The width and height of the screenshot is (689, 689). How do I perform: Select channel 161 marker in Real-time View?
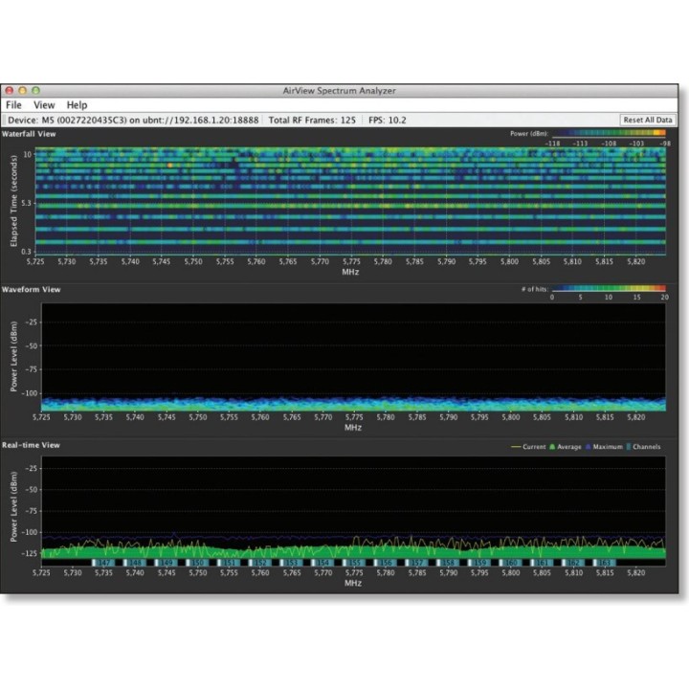(x=542, y=563)
